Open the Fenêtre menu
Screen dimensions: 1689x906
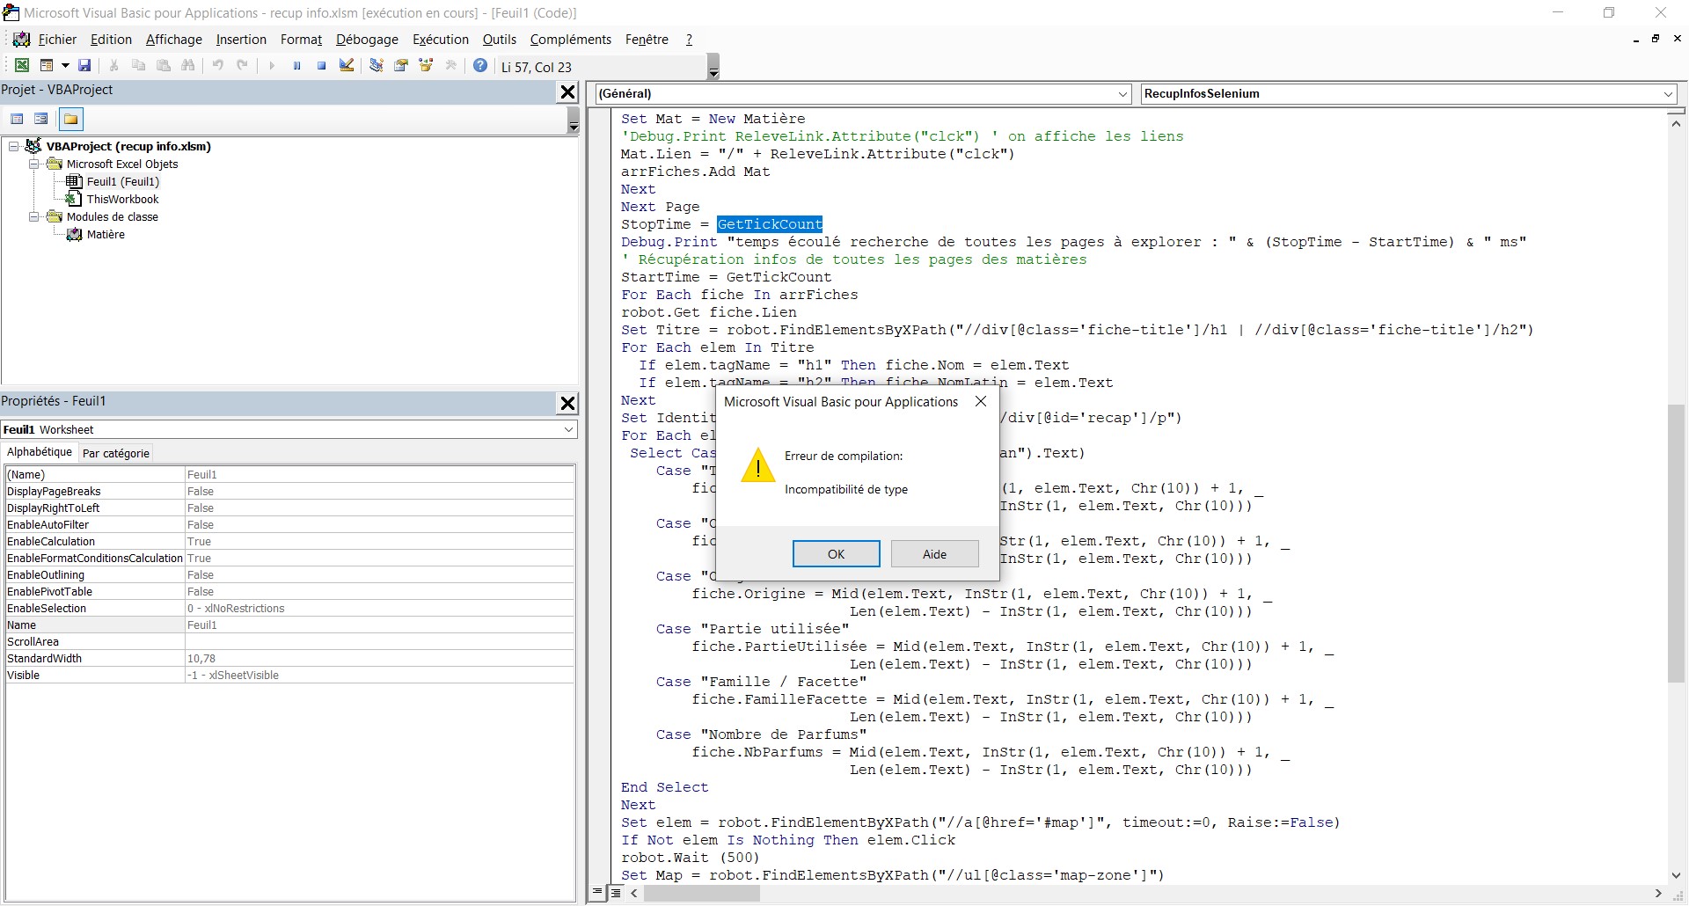(647, 40)
